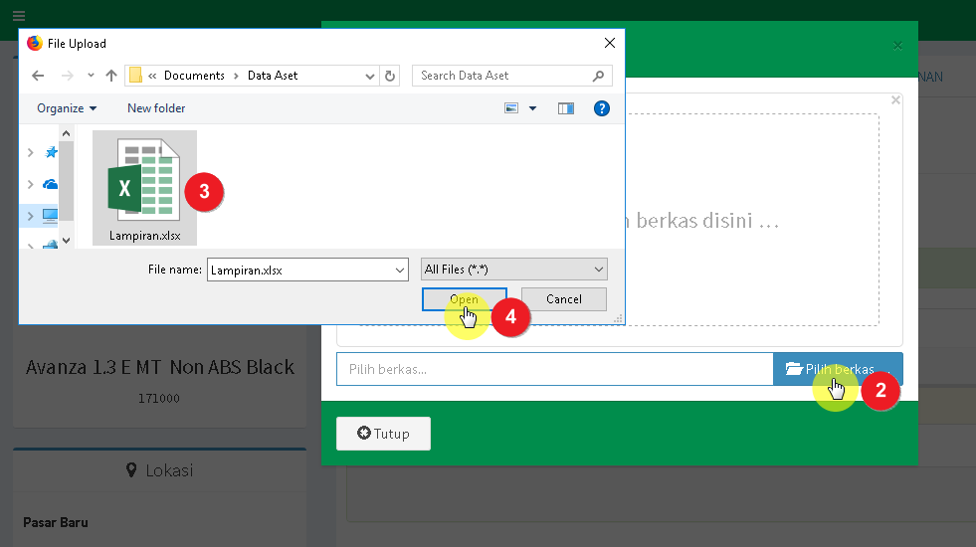The image size is (976, 547).
Task: Click the Open button in file dialog
Action: pyautogui.click(x=464, y=299)
